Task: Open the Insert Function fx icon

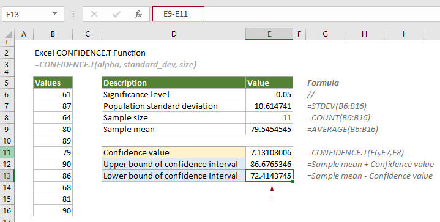Action: [x=138, y=14]
